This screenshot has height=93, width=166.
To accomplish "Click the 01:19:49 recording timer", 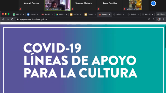I will 161,14.
